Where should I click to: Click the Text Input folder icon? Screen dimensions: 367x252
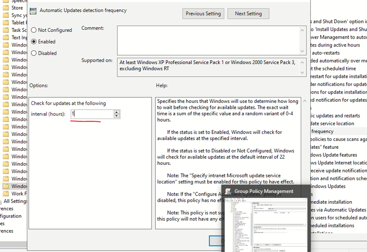point(6,38)
